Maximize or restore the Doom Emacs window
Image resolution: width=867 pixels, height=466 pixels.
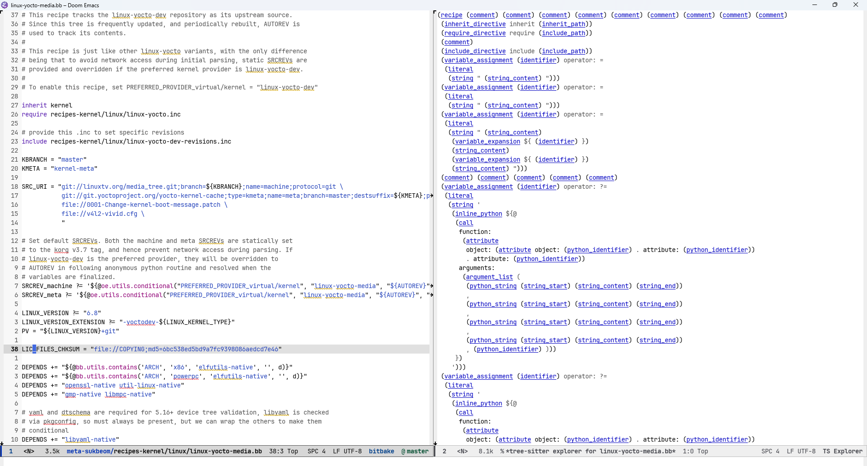pyautogui.click(x=835, y=5)
